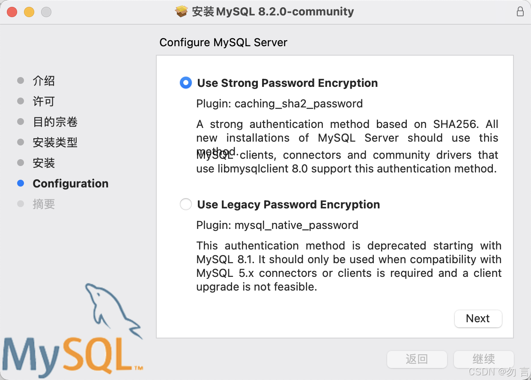Click the yellow minimize window button
This screenshot has width=531, height=380.
click(x=29, y=12)
